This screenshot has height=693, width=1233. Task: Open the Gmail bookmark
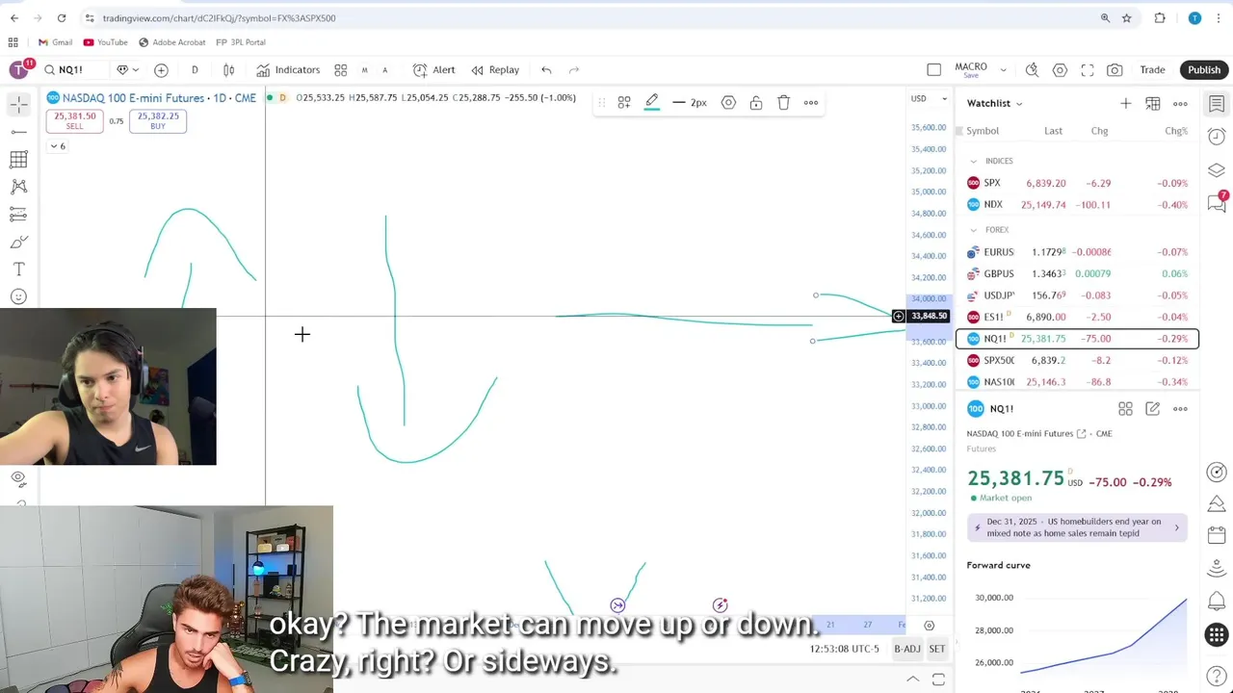click(55, 42)
